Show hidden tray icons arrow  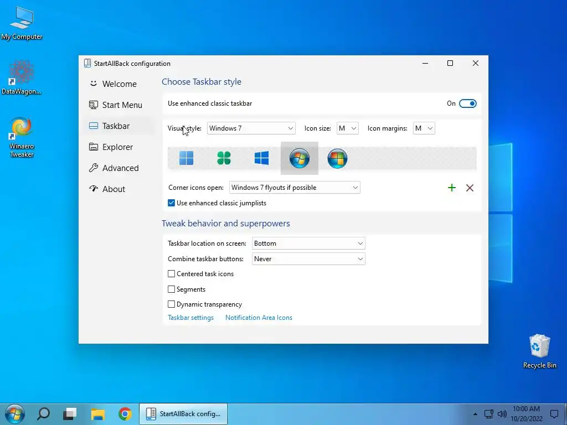click(x=475, y=414)
